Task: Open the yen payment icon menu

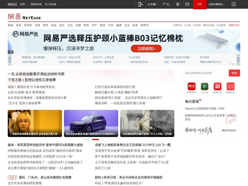Action: click(x=179, y=4)
